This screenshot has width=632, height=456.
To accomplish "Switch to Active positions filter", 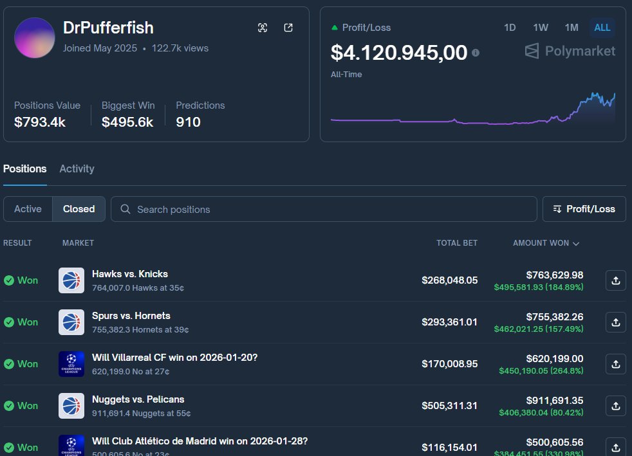I will (x=28, y=209).
